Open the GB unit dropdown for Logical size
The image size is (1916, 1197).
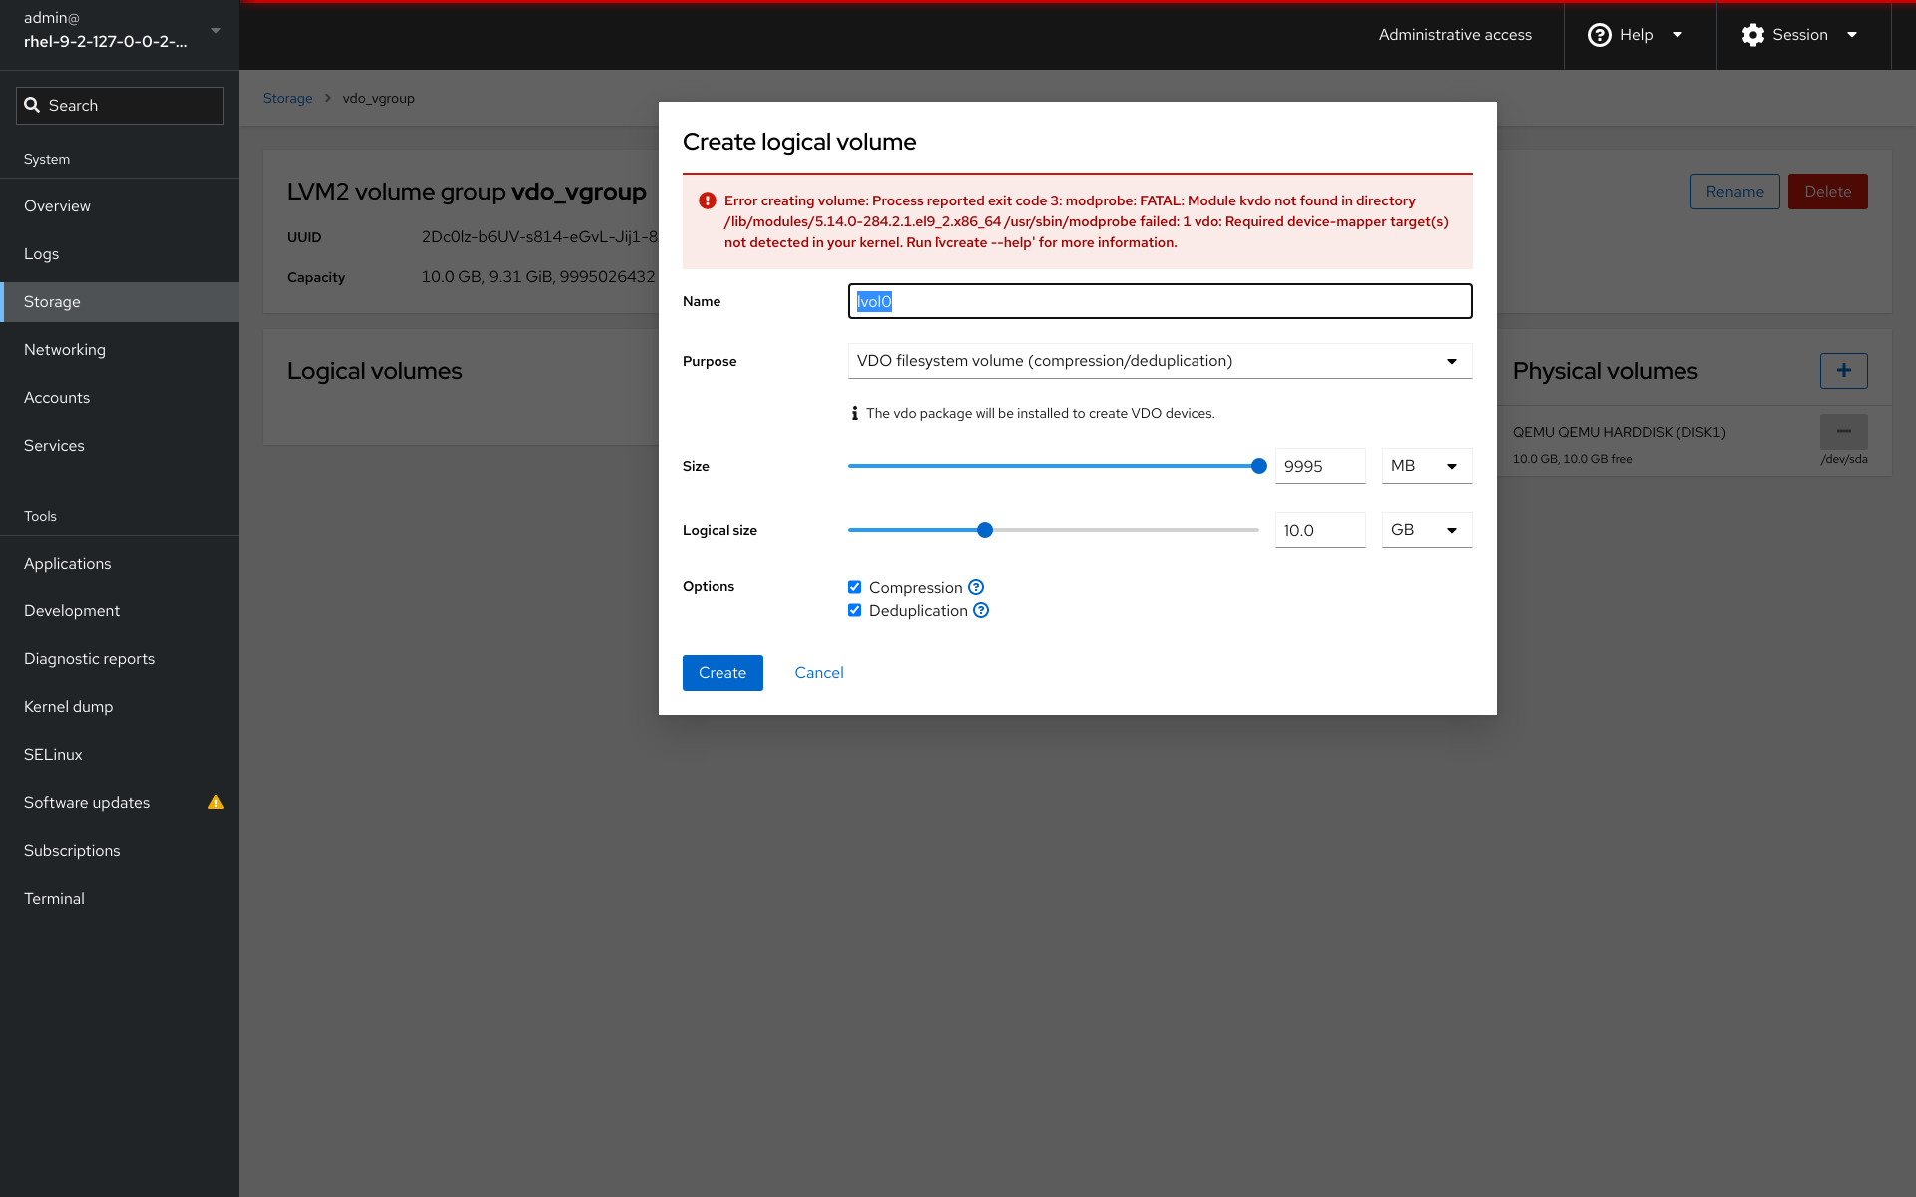click(1426, 529)
